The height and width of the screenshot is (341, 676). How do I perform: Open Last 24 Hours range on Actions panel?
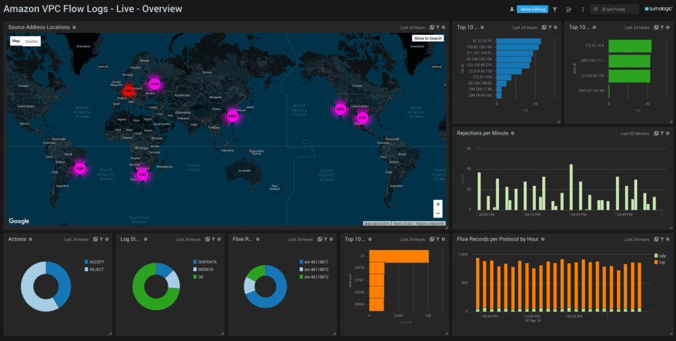[77, 239]
